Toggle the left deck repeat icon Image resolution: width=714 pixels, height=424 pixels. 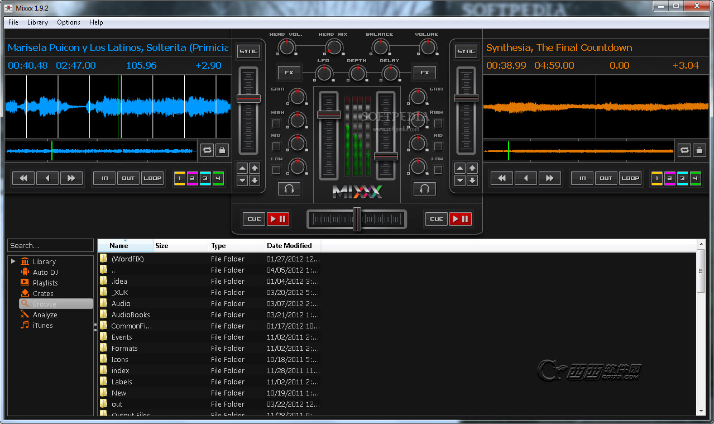[207, 150]
